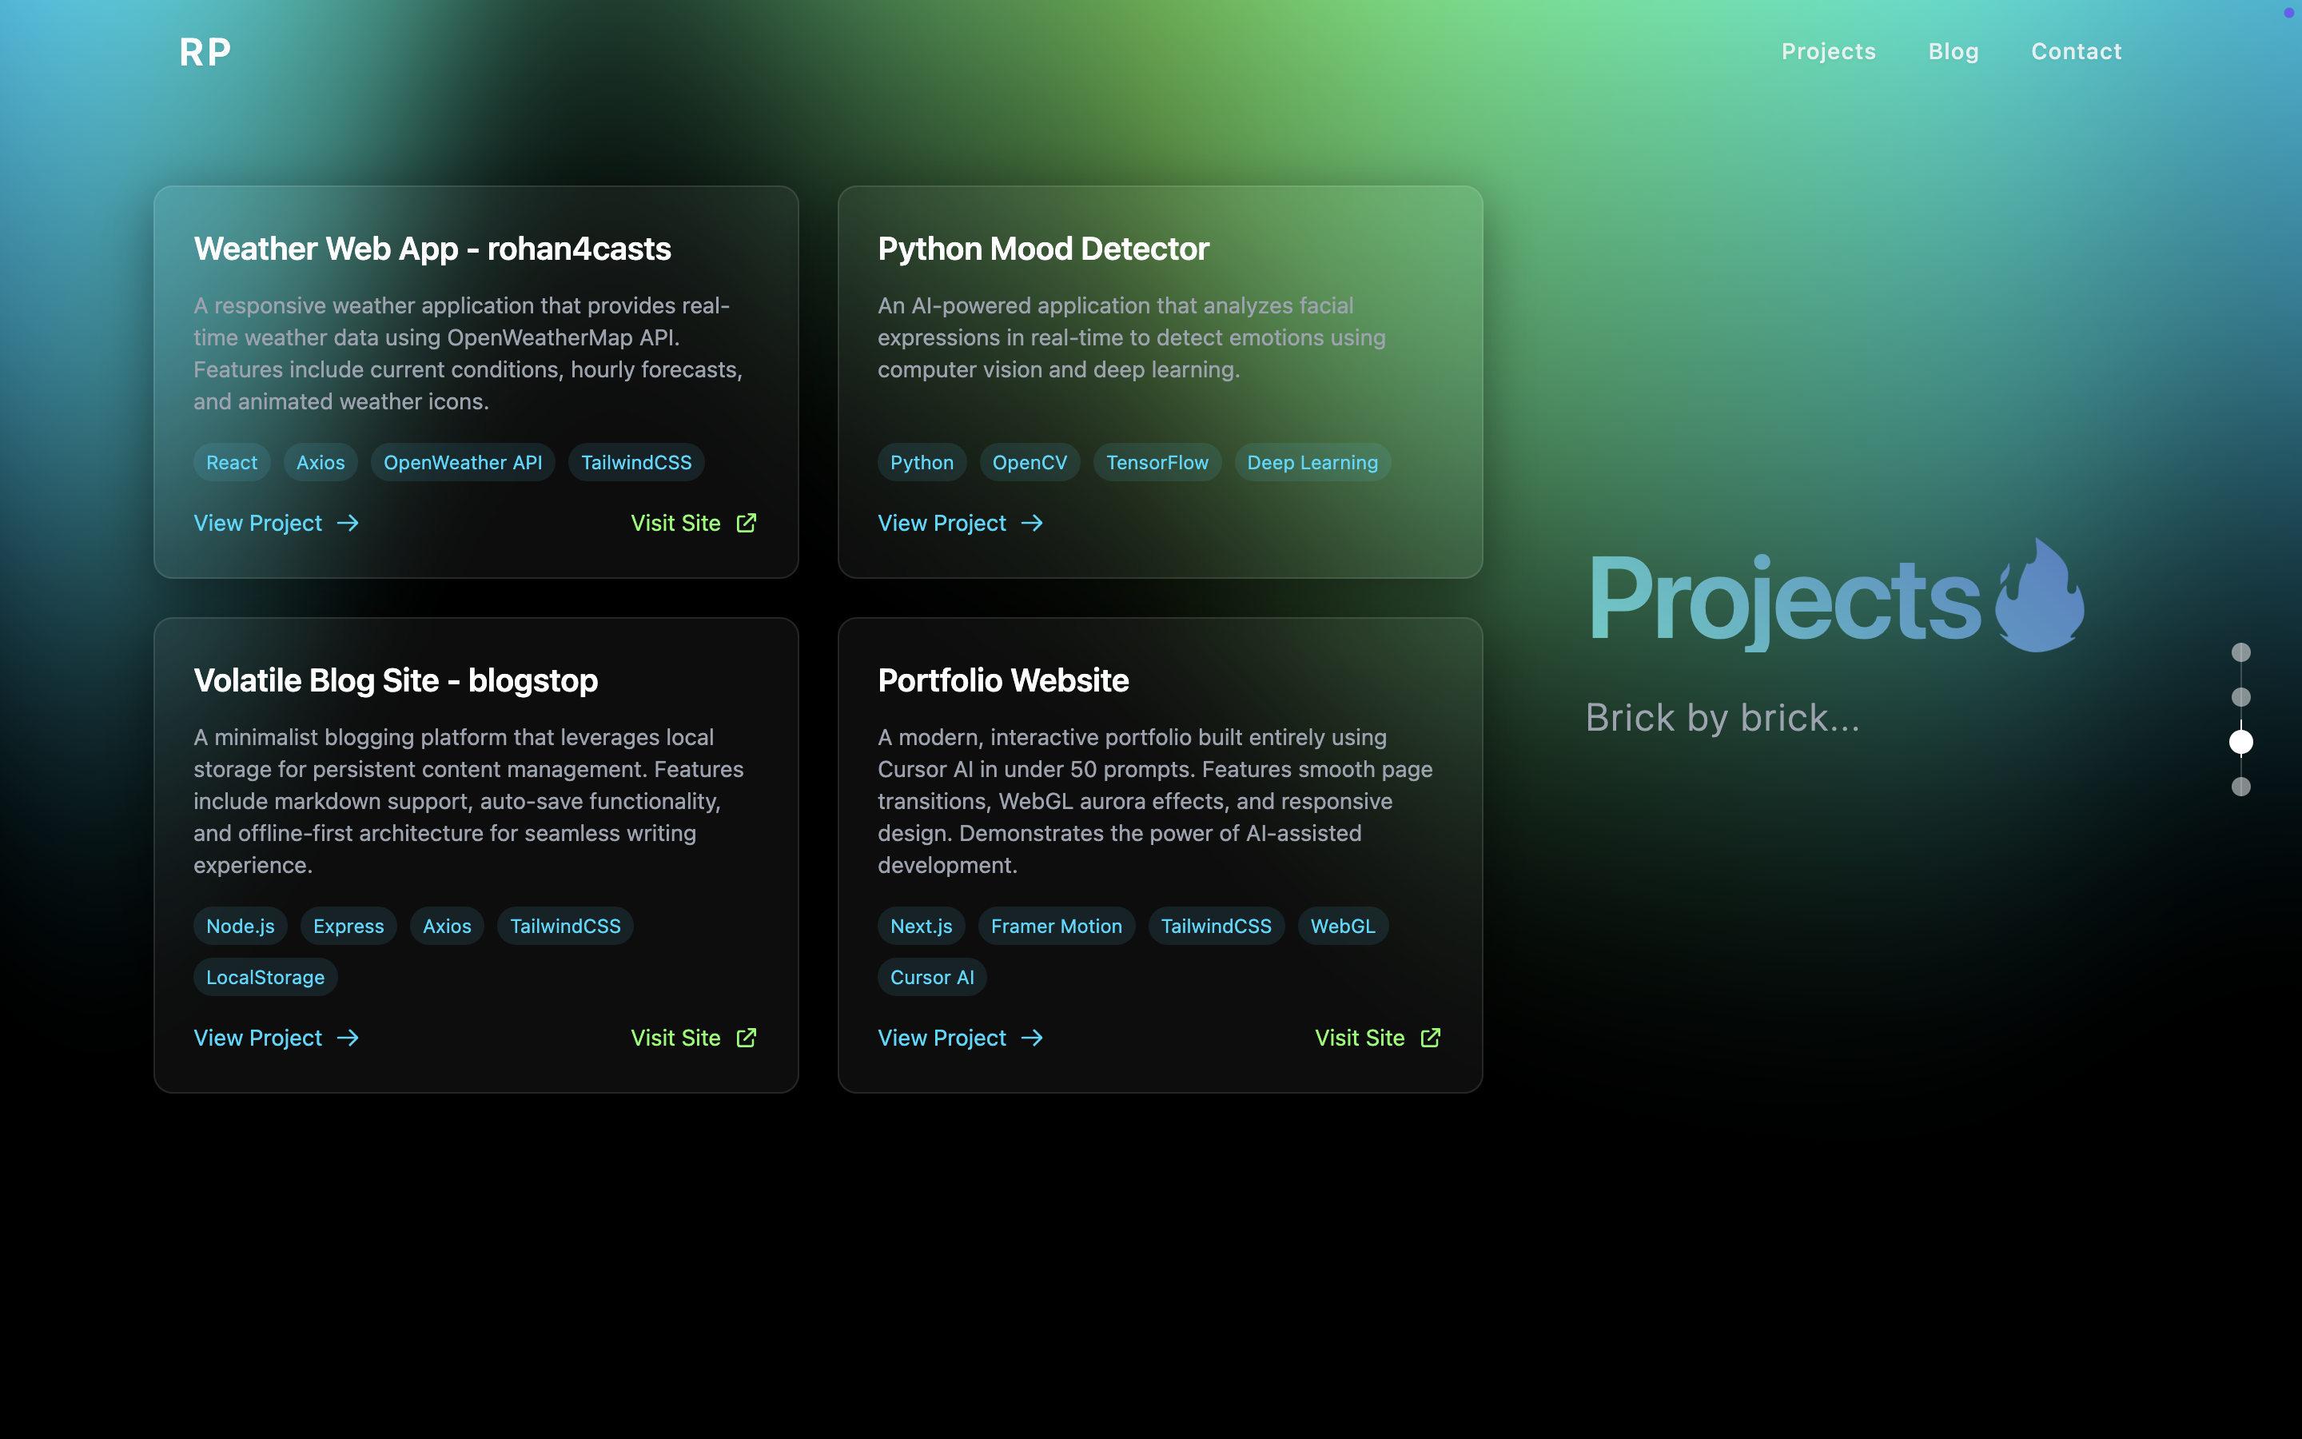Click View Project on Portfolio Website card
Screen dimensions: 2302x1439
pyautogui.click(x=942, y=1038)
